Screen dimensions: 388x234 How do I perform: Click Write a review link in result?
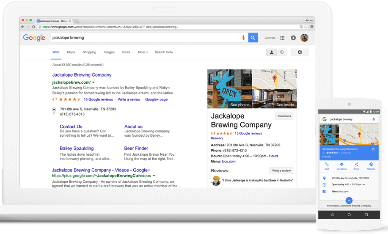[x=129, y=99]
